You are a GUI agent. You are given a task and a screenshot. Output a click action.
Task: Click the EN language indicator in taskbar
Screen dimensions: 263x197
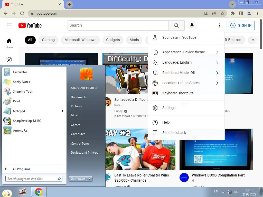pos(216,191)
